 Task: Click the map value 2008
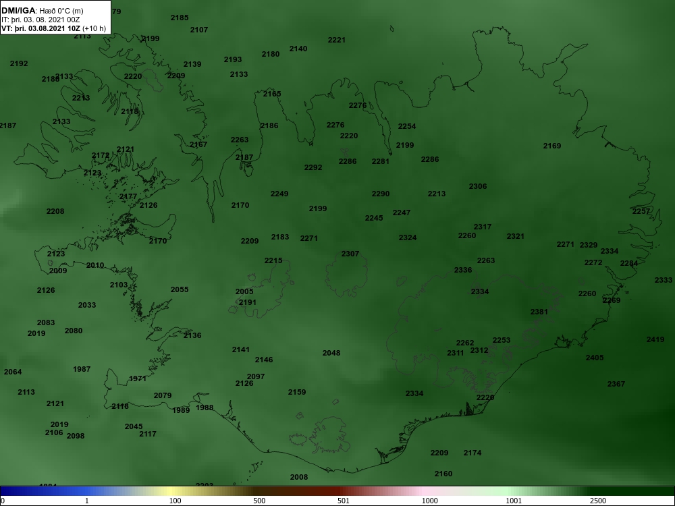tap(299, 477)
